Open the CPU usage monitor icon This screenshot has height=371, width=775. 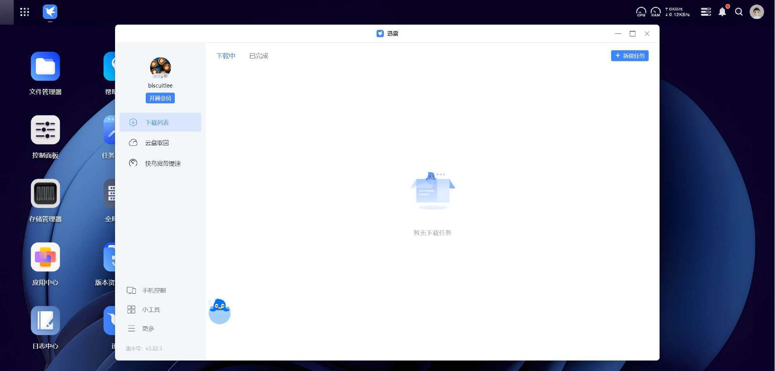pyautogui.click(x=641, y=12)
